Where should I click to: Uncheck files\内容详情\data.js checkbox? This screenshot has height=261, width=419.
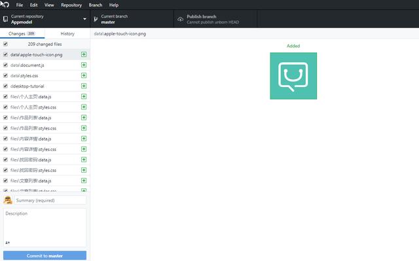click(5, 139)
